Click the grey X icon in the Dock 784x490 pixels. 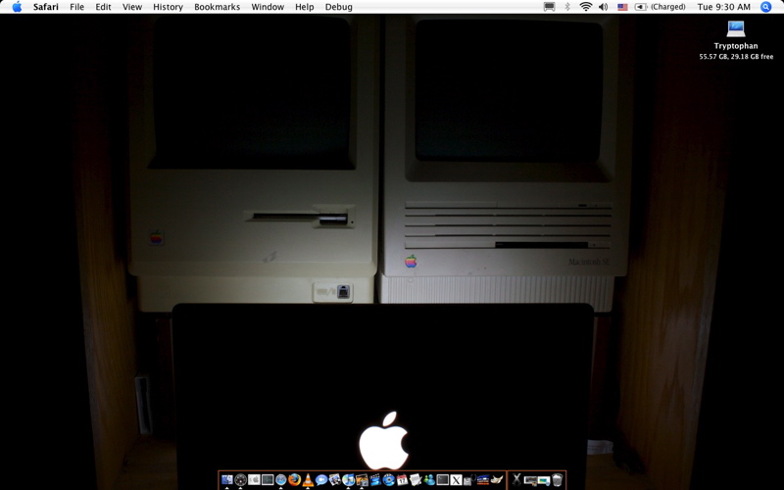click(516, 480)
